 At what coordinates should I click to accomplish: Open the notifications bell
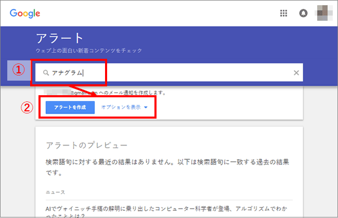point(303,14)
